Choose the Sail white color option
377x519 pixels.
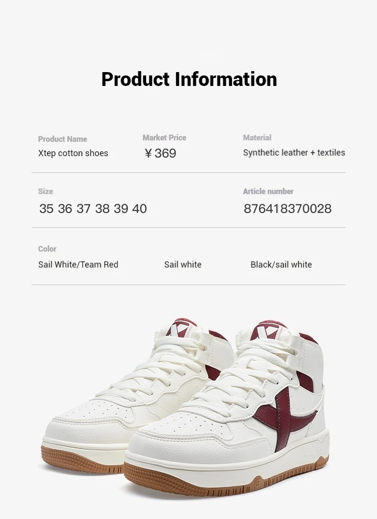[183, 265]
